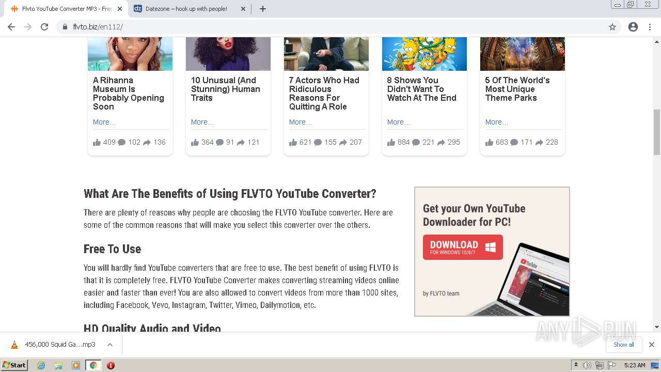
Task: Open '8 Shows You Didn't Want To Watch' headline
Action: point(422,89)
